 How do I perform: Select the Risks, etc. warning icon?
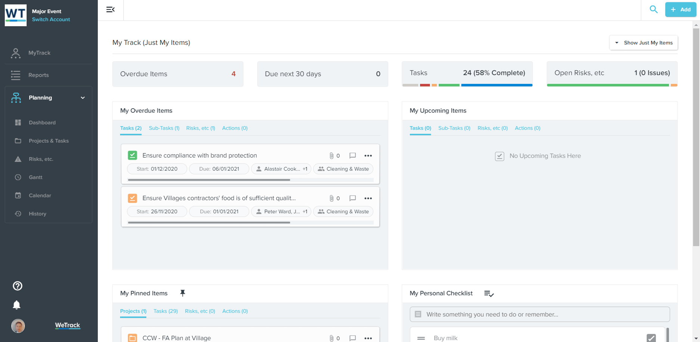[x=18, y=159]
